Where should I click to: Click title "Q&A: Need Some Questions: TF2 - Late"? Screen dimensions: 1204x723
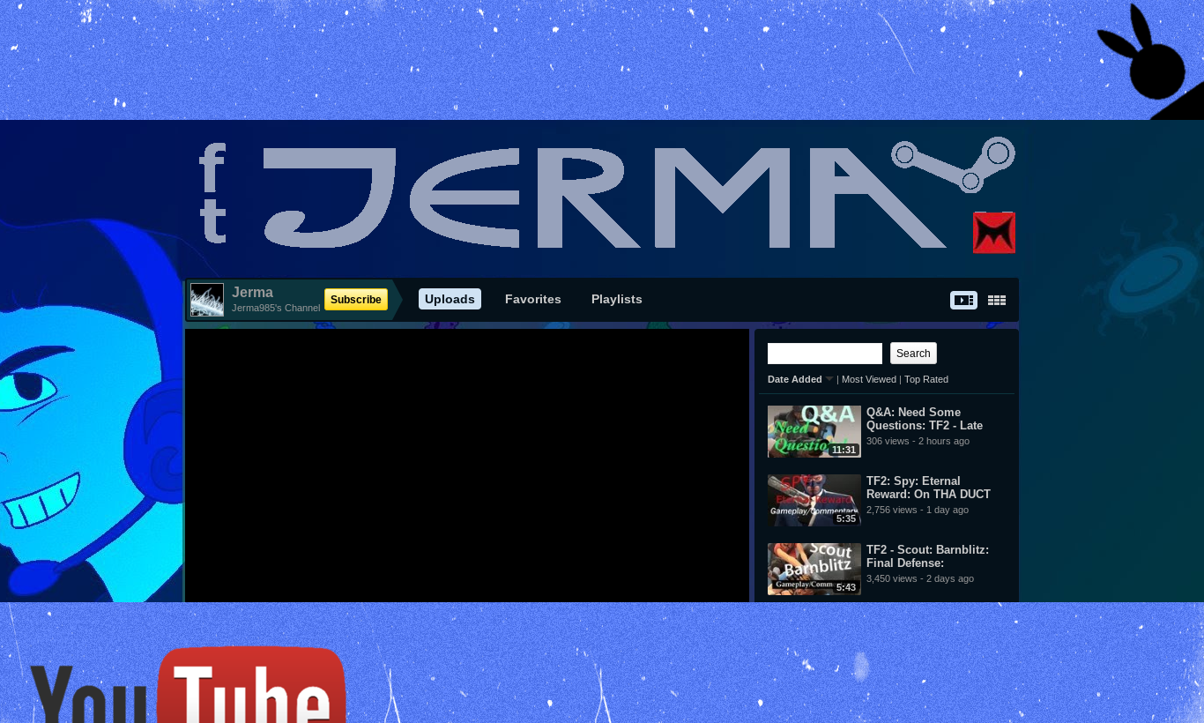[x=925, y=419]
